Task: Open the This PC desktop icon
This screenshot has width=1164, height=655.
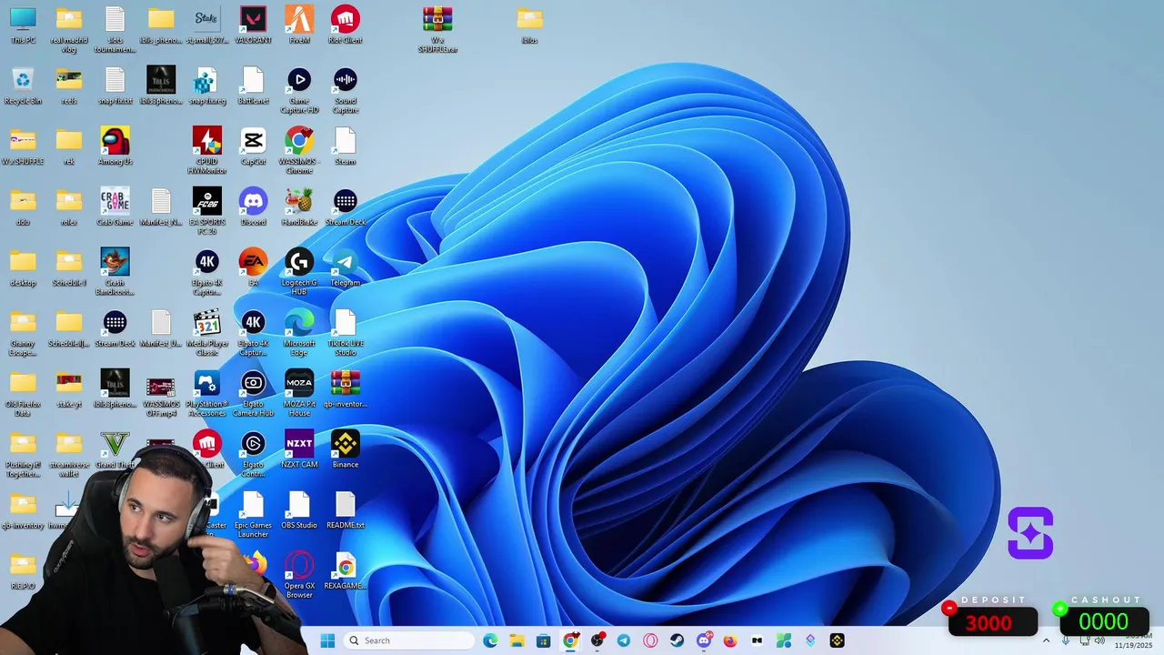Action: [23, 25]
